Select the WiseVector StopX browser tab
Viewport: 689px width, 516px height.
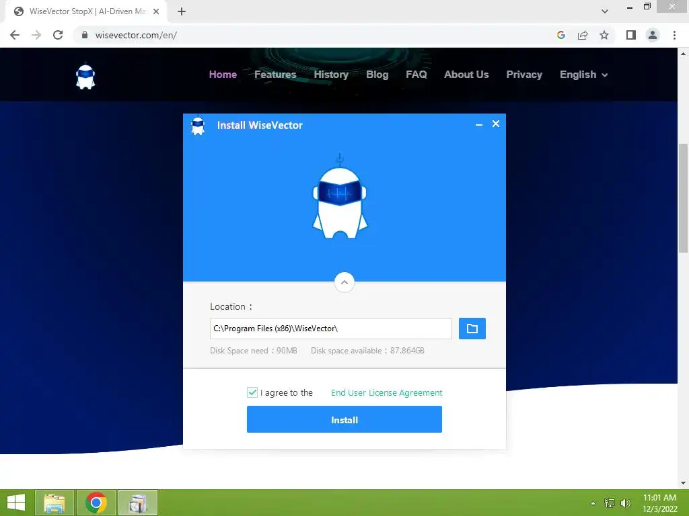pyautogui.click(x=87, y=11)
